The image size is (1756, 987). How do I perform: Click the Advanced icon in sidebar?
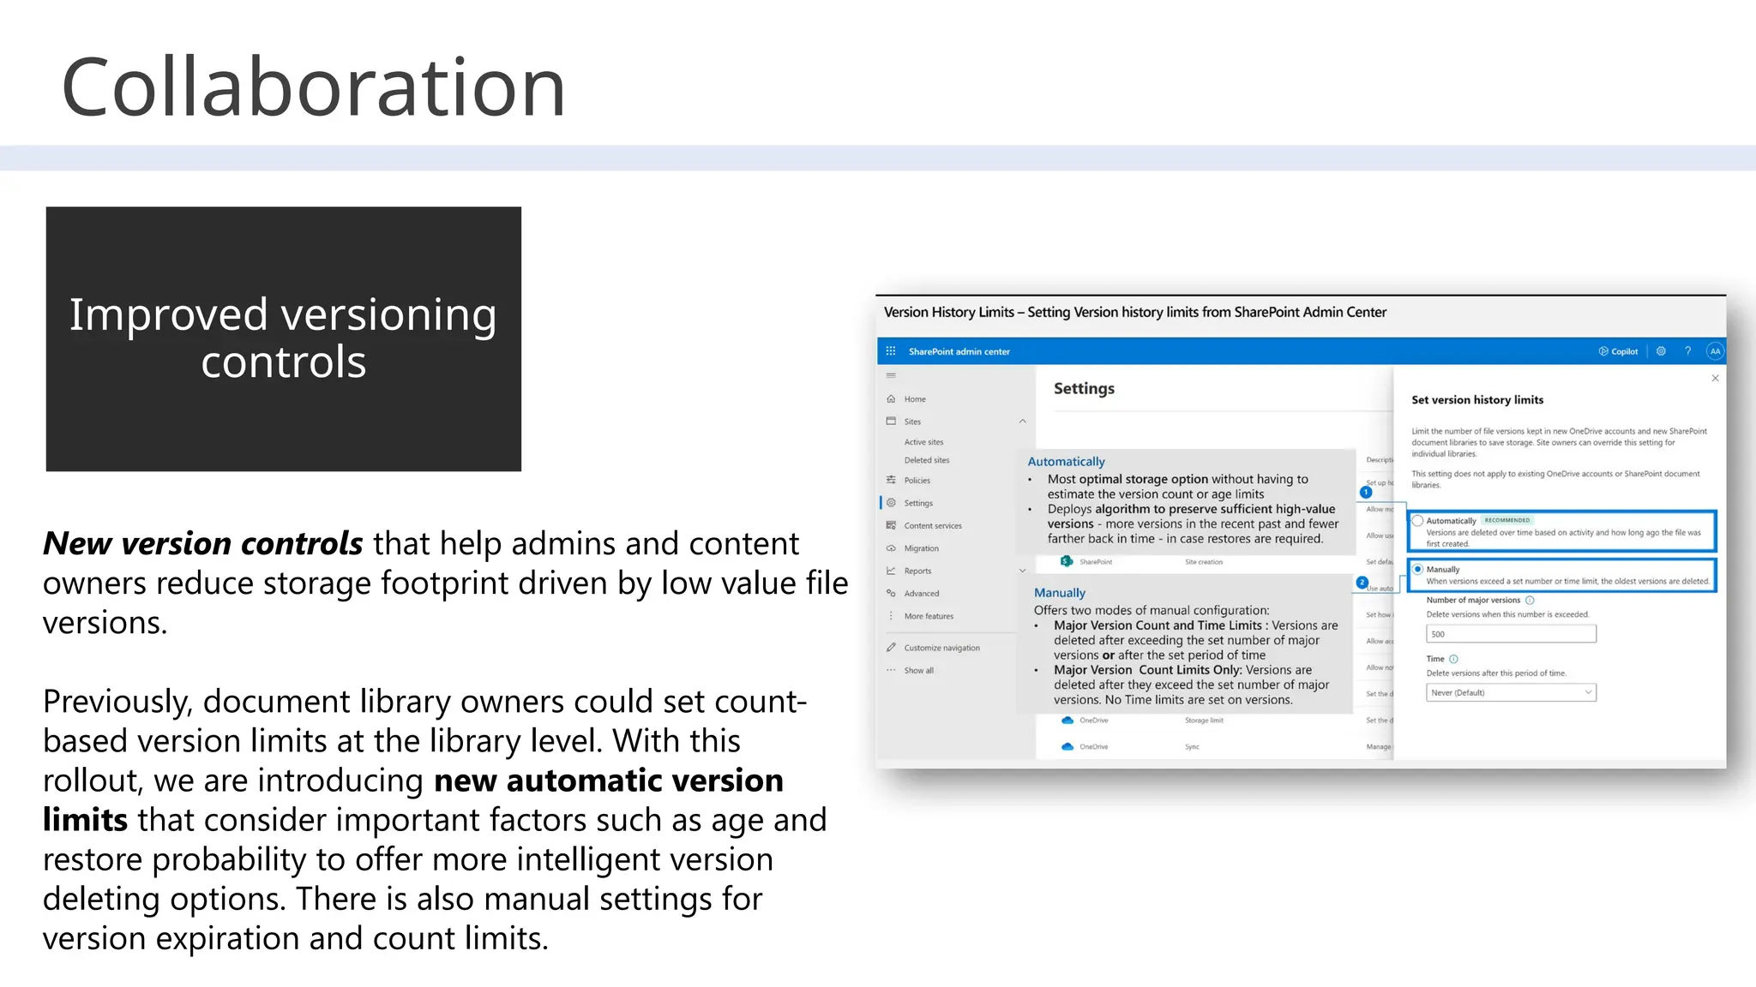(x=891, y=593)
